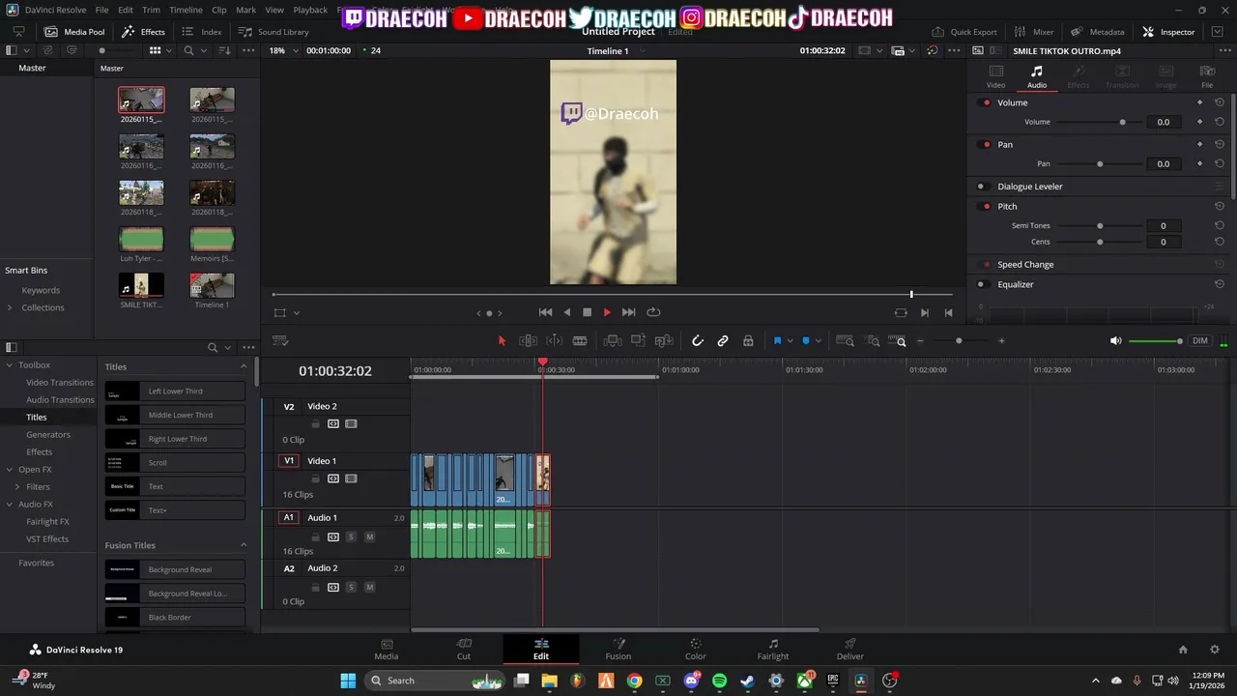Viewport: 1237px width, 696px height.
Task: Click Detail Zoom icon
Action: (x=873, y=340)
